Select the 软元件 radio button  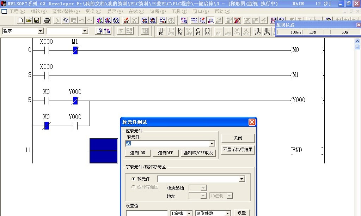point(133,179)
